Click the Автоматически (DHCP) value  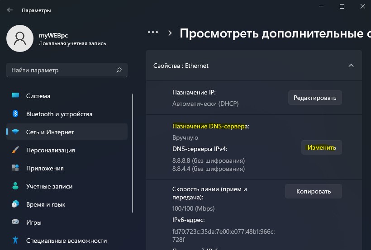[x=205, y=104]
